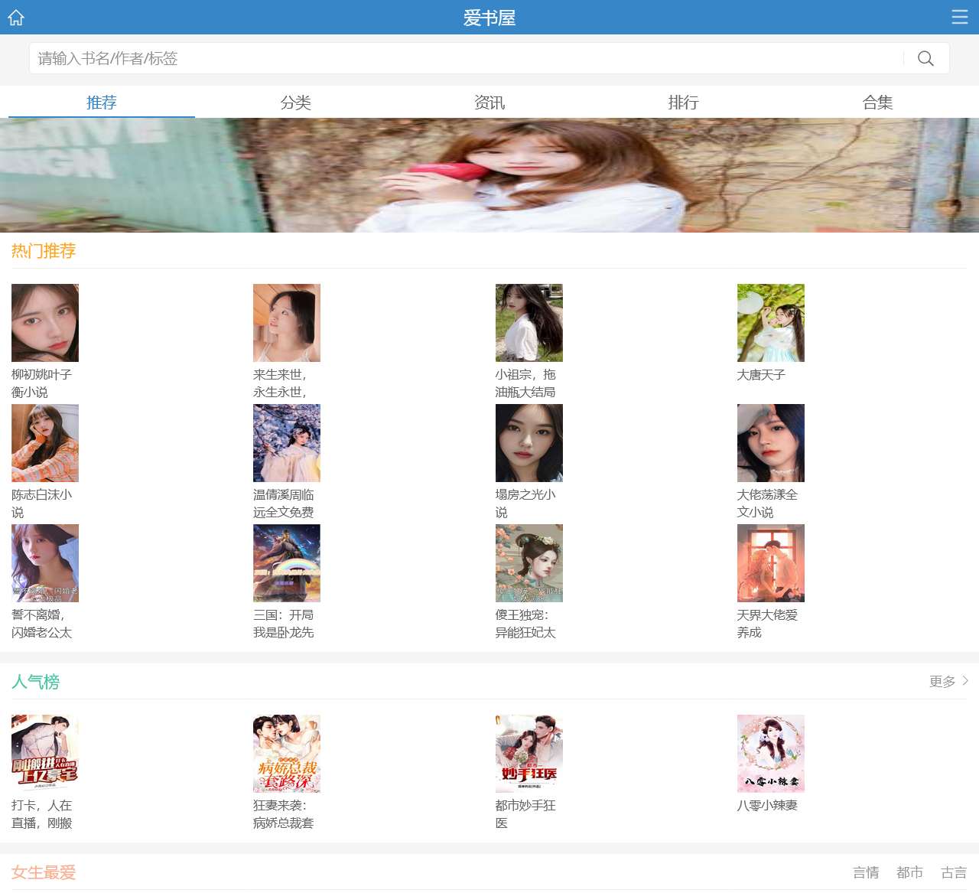Switch to the 推荐 tab
Viewport: 979px width, 893px height.
click(x=102, y=103)
